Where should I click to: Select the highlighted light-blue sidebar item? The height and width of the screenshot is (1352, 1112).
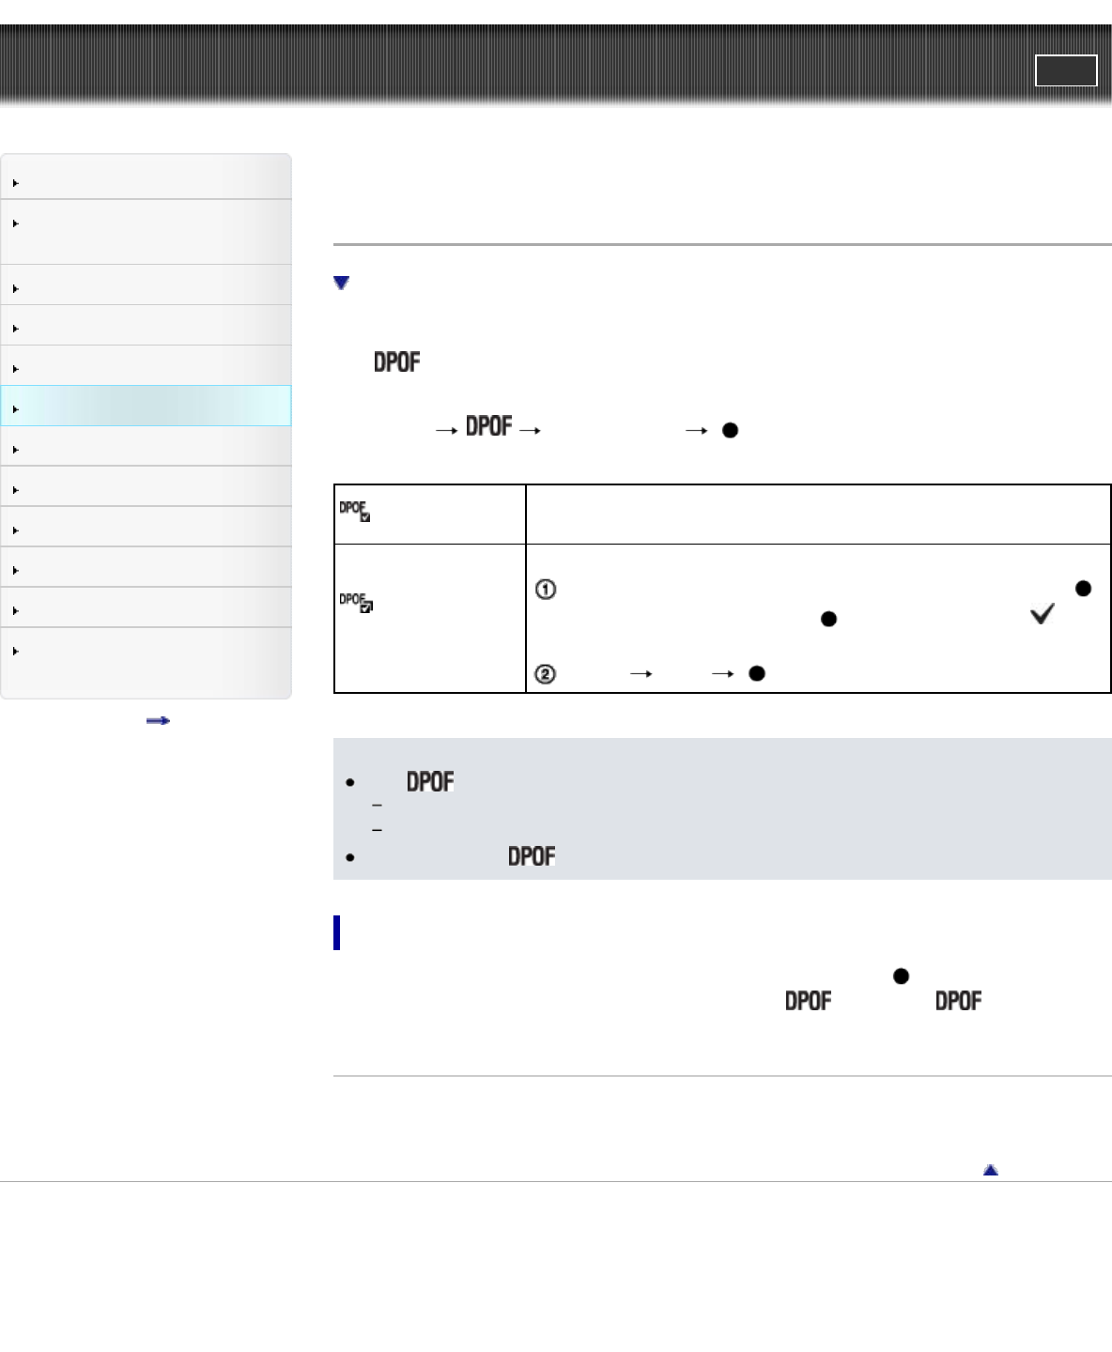tap(147, 407)
